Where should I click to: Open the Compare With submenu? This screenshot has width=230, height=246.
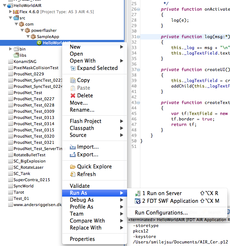pyautogui.click(x=95, y=221)
